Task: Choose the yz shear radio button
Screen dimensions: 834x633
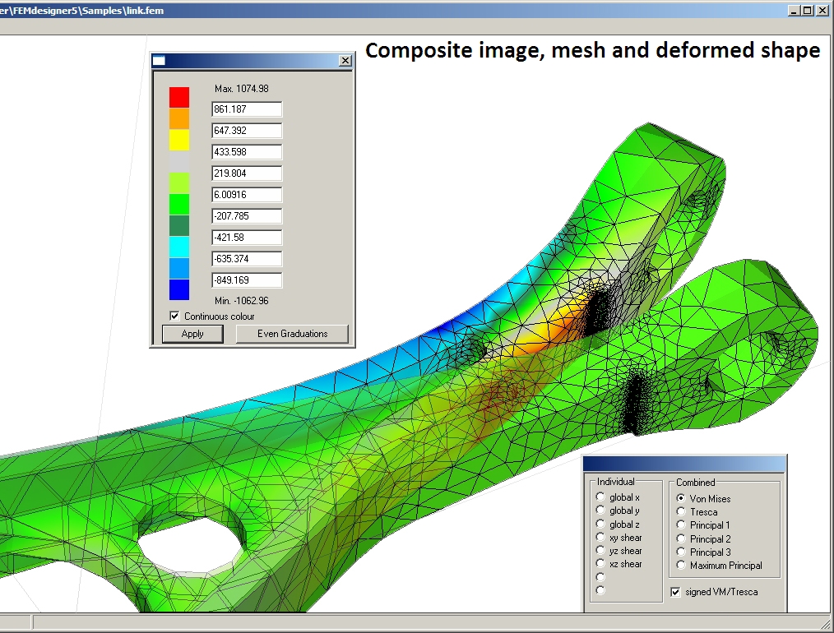Action: pyautogui.click(x=601, y=551)
